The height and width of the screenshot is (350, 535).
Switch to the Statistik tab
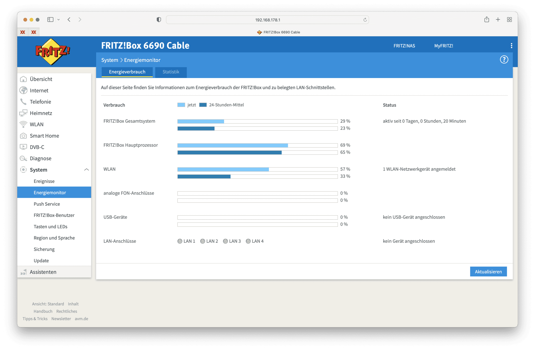click(171, 72)
